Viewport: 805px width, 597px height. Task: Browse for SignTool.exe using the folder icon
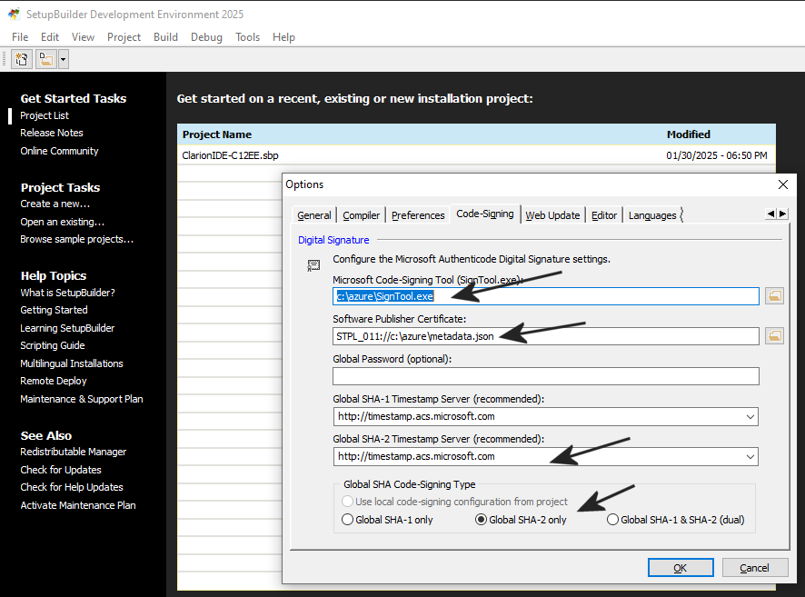[x=773, y=296]
